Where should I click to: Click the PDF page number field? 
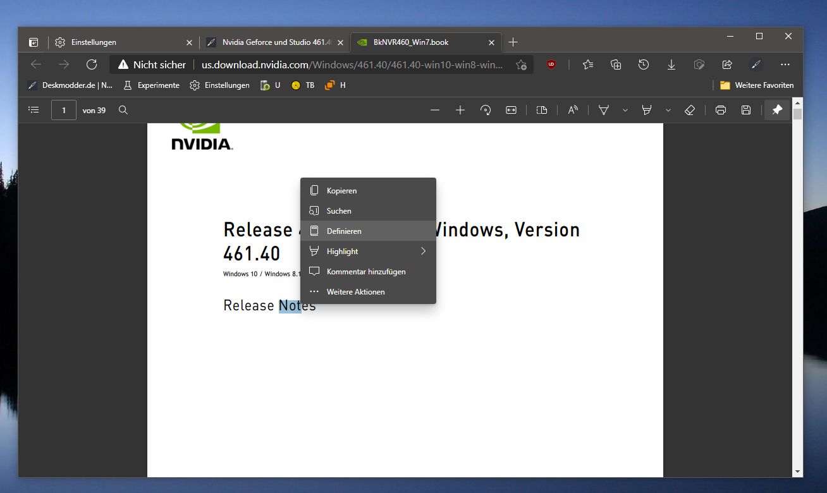point(64,110)
